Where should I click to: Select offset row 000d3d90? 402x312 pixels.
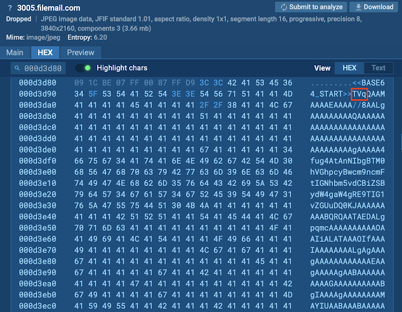click(x=38, y=94)
